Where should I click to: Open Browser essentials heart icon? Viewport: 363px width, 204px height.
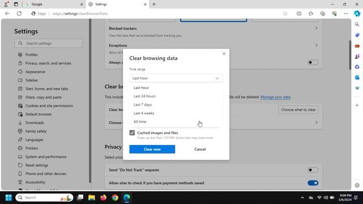334,14
